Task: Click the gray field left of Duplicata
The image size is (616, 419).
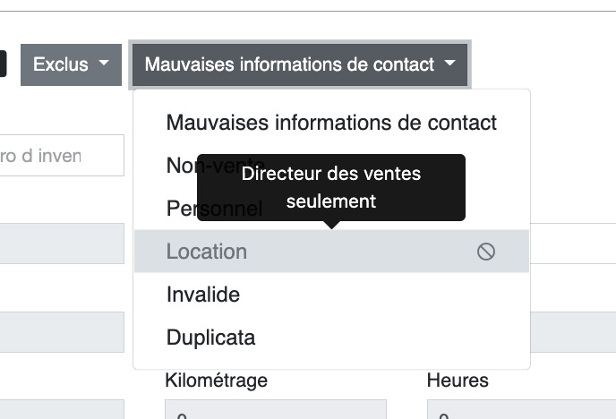Action: coord(62,332)
